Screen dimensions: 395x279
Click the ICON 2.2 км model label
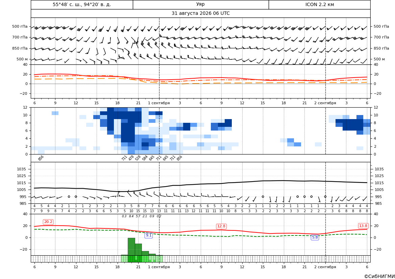point(319,4)
